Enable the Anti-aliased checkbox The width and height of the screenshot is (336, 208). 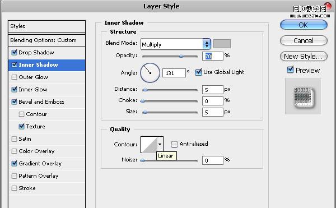click(x=174, y=144)
